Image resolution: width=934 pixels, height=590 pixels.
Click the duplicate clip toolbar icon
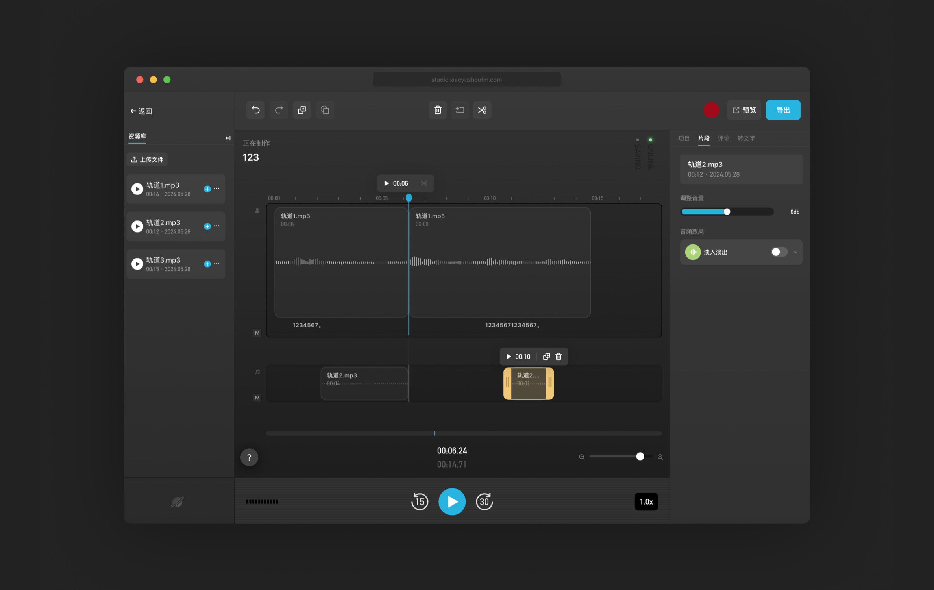(x=302, y=110)
